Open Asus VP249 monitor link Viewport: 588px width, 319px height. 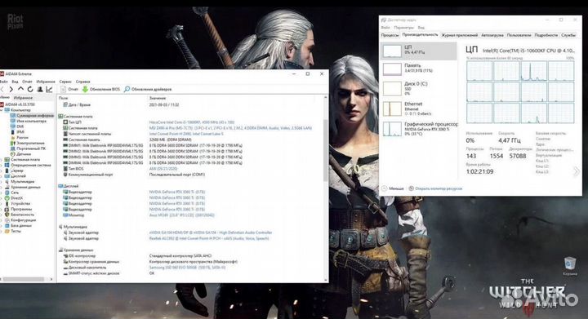click(x=182, y=215)
